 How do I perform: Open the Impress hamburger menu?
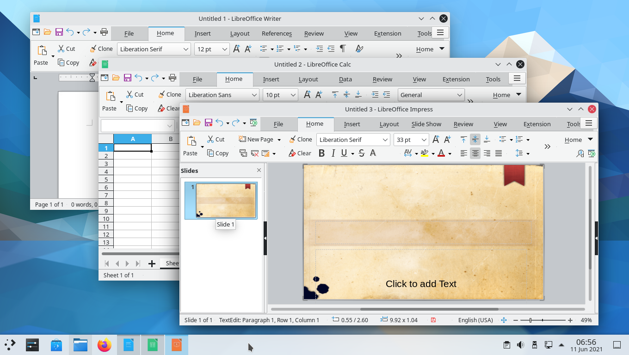click(x=589, y=123)
